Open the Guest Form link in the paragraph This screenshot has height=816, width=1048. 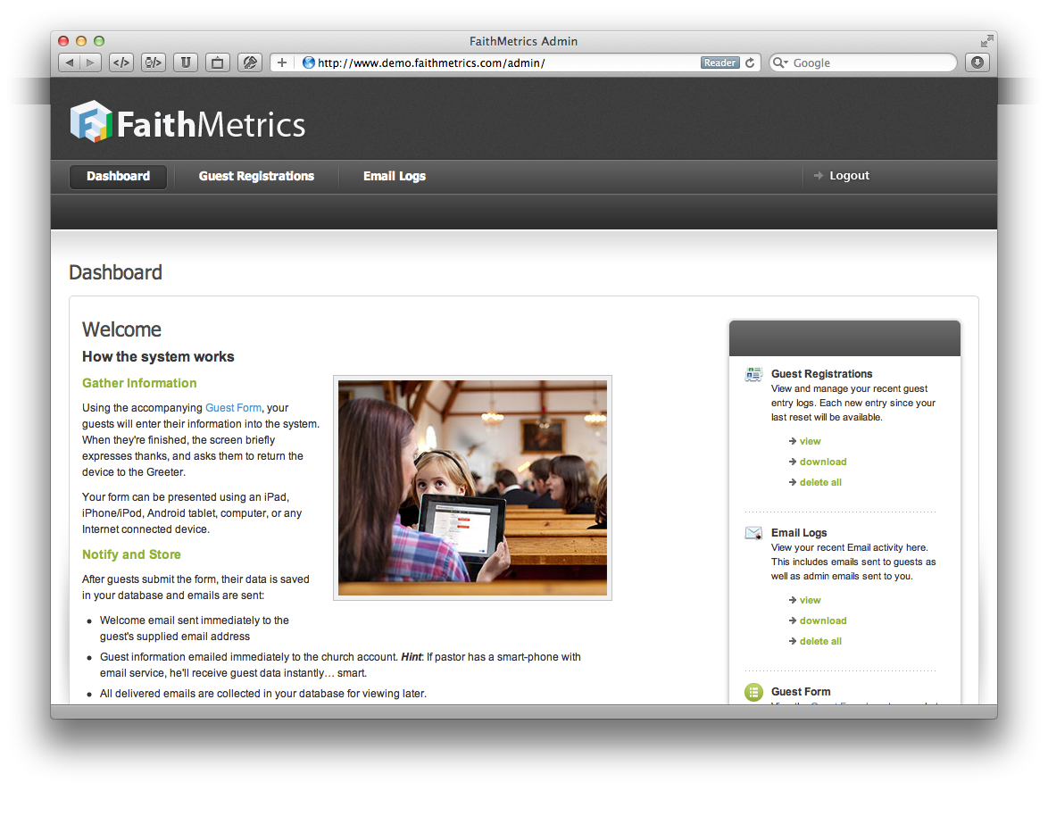pyautogui.click(x=233, y=408)
